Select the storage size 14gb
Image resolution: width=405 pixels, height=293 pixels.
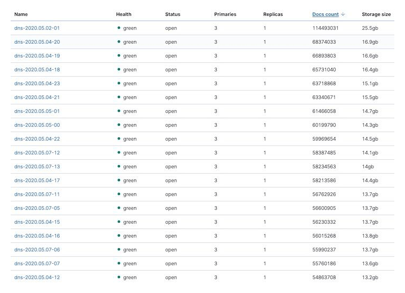[368, 167]
